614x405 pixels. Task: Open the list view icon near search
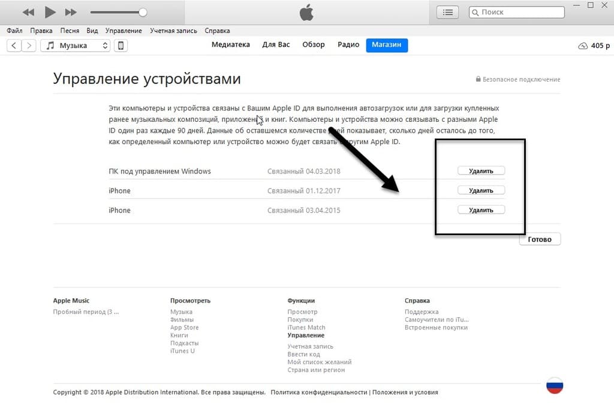[x=447, y=13]
